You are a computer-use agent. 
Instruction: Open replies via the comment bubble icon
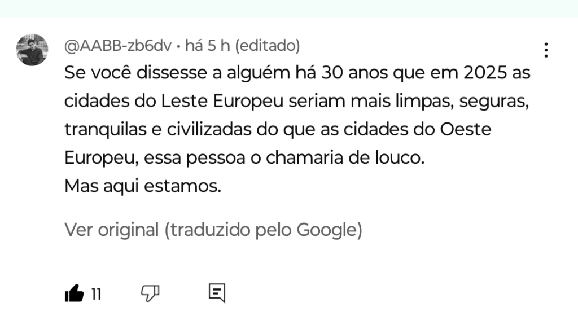[217, 293]
